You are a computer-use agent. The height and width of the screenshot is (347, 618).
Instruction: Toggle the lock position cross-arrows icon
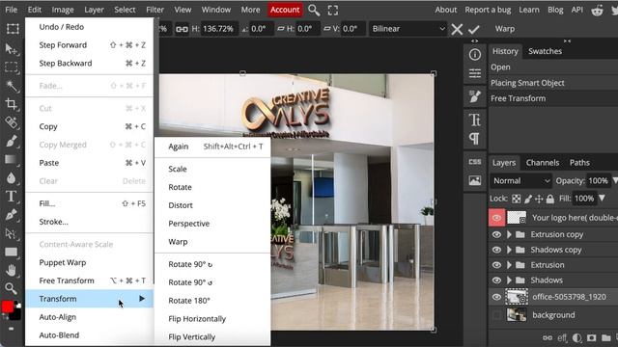(539, 199)
